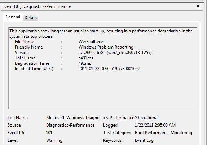Viewport: 207px width, 145px height.
Task: Select the General tab
Action: coord(13,17)
